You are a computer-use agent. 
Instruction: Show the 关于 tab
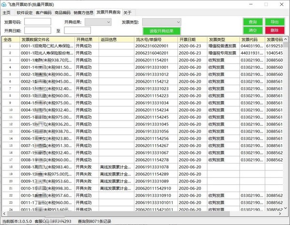pyautogui.click(x=127, y=12)
